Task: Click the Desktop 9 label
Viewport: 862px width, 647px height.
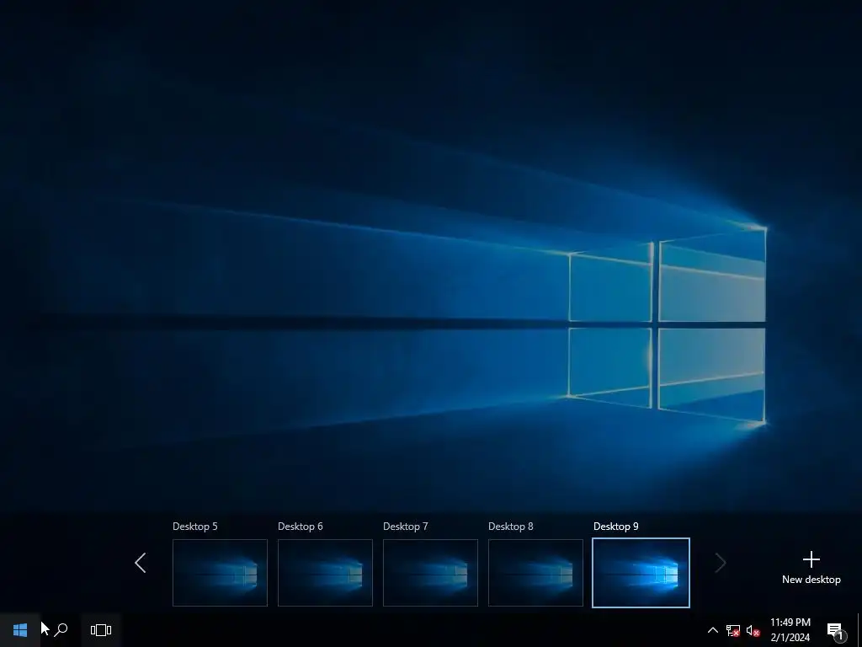Action: click(x=615, y=527)
